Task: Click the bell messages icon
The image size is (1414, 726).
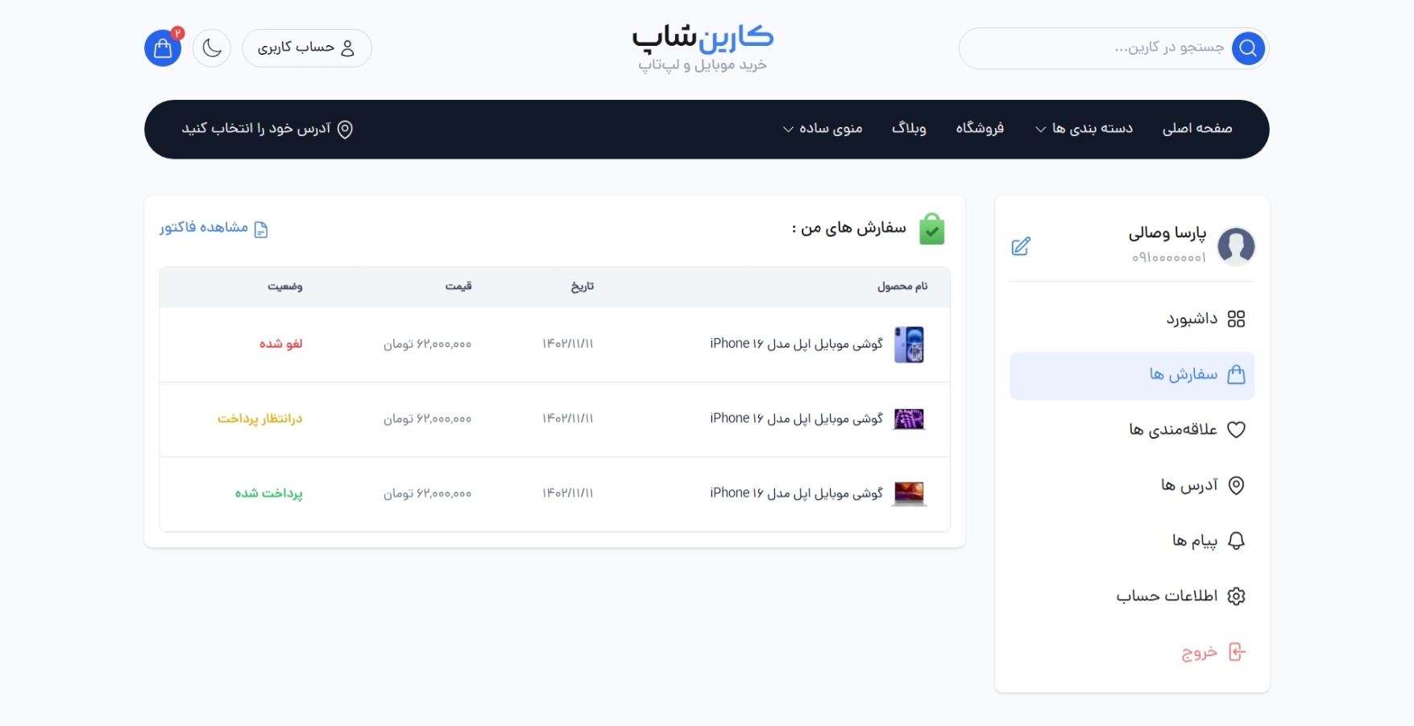Action: 1236,541
